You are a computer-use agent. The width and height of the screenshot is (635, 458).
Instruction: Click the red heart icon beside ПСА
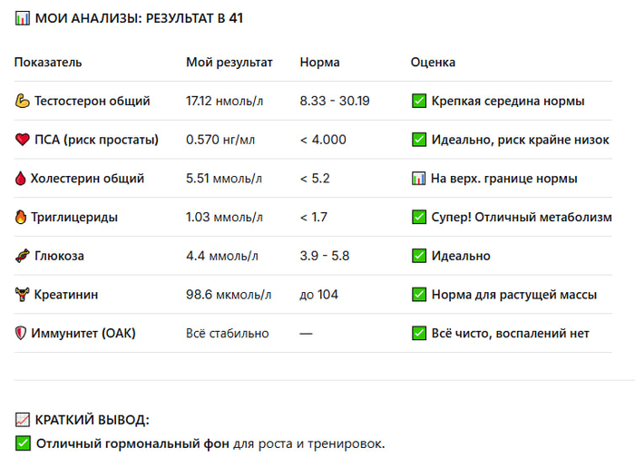pyautogui.click(x=23, y=140)
